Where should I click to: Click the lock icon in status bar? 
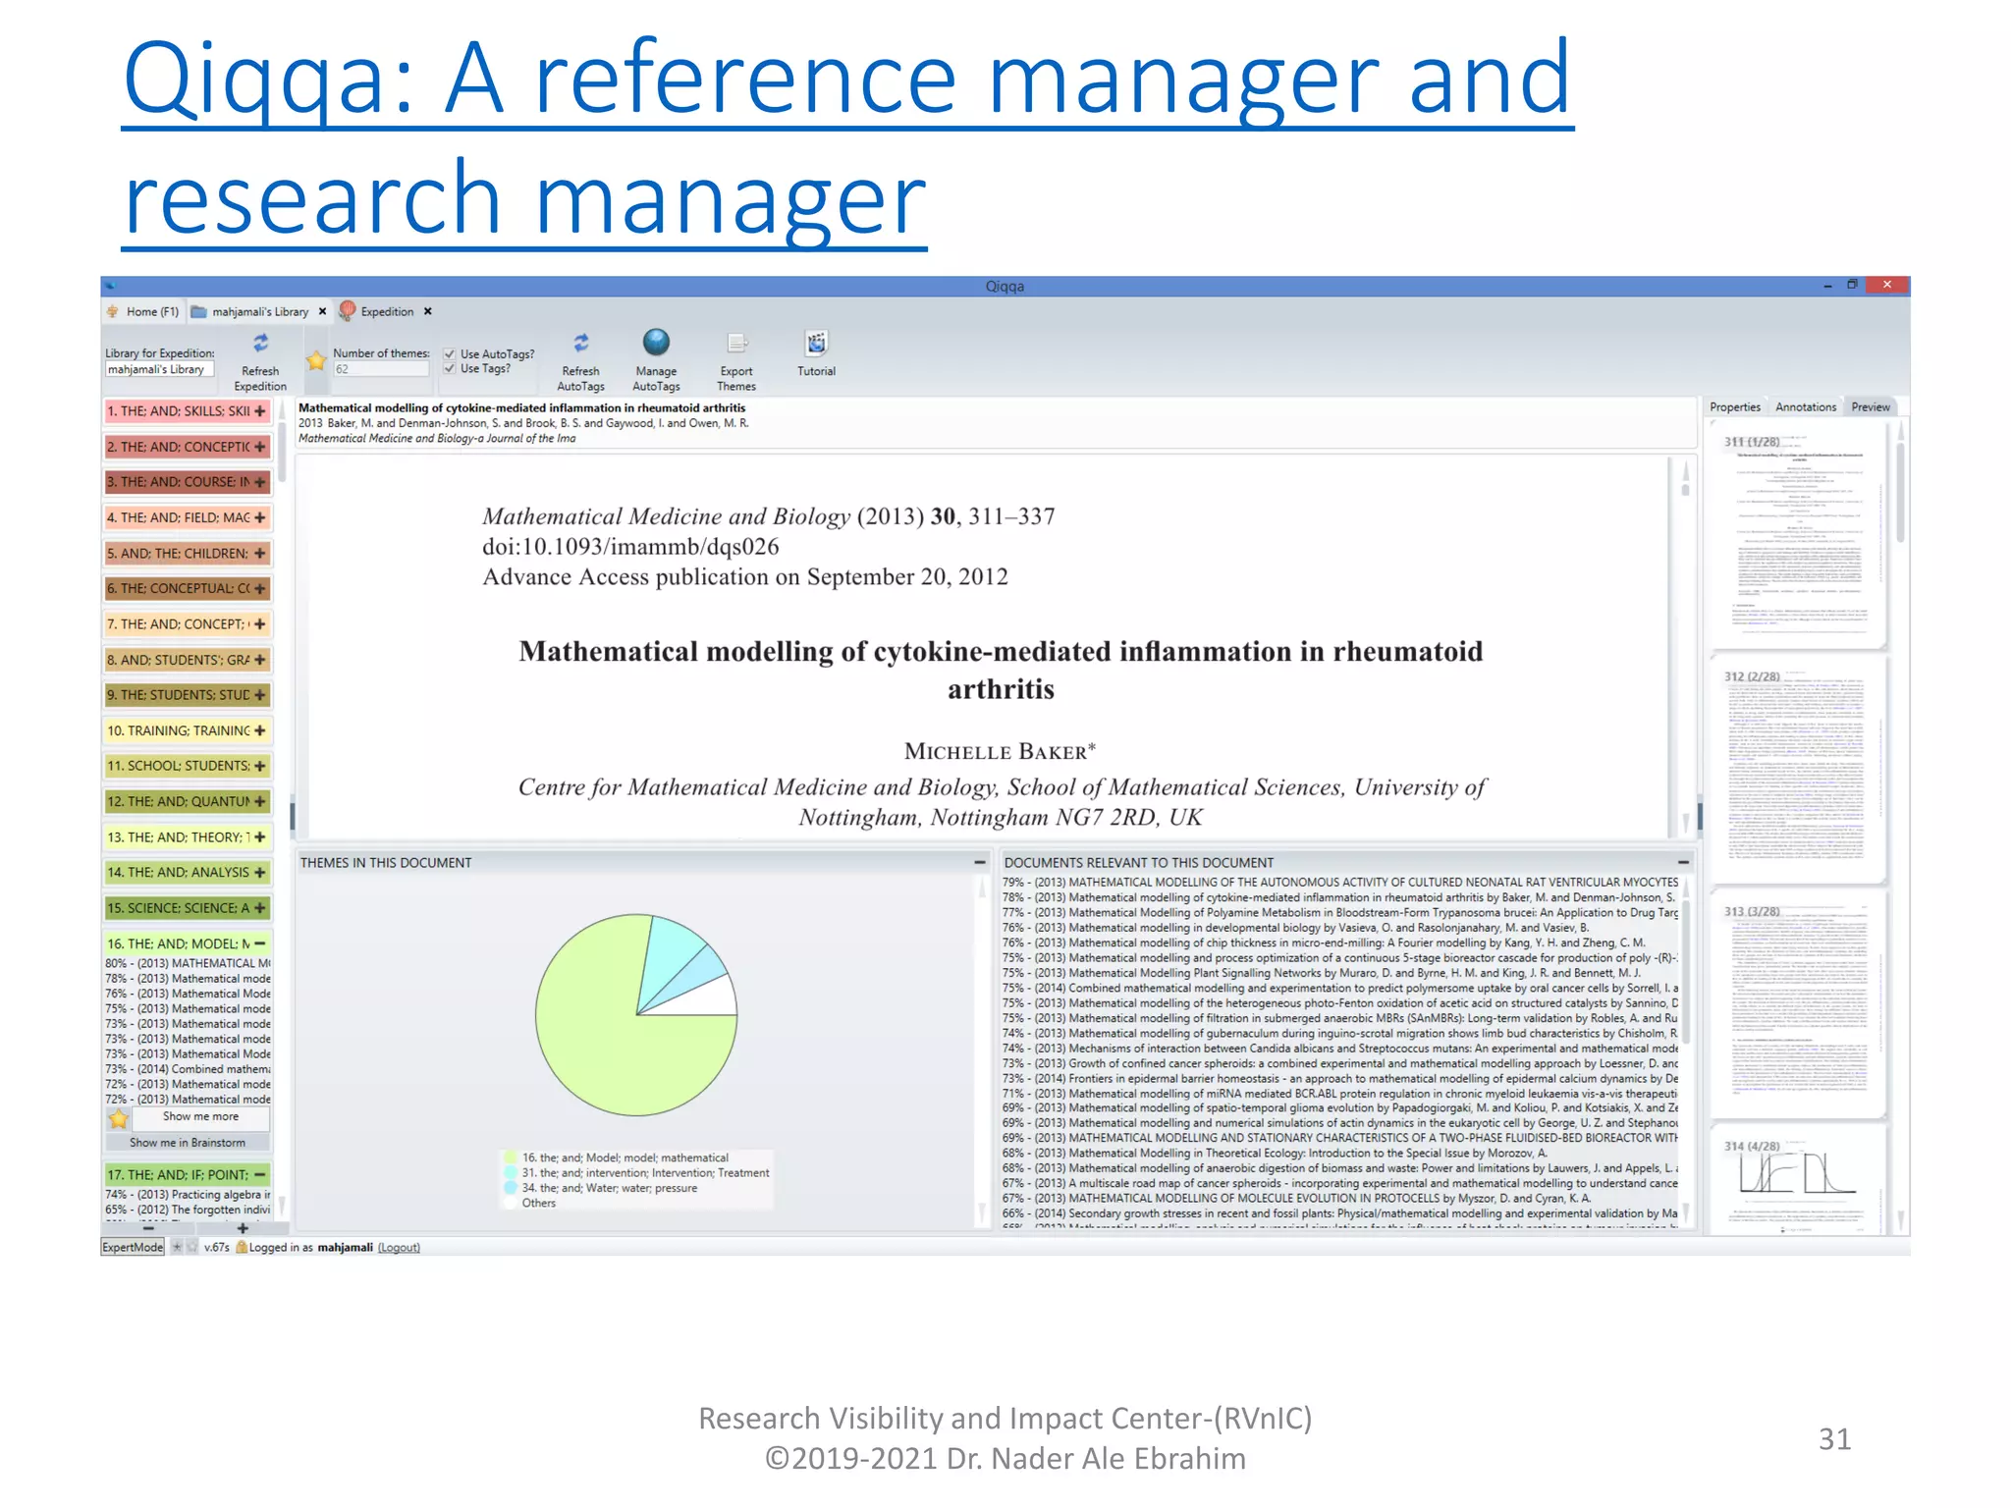click(x=241, y=1247)
